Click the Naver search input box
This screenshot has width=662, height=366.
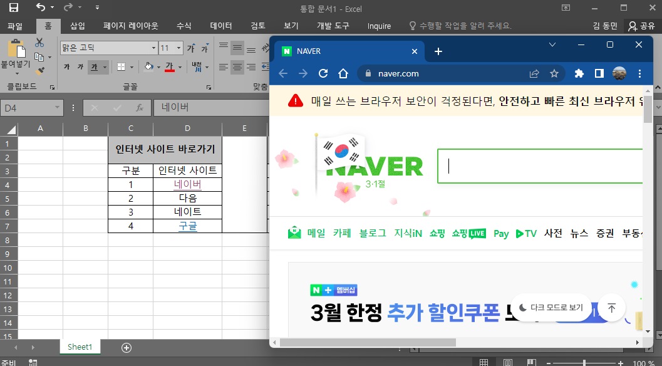click(x=540, y=166)
